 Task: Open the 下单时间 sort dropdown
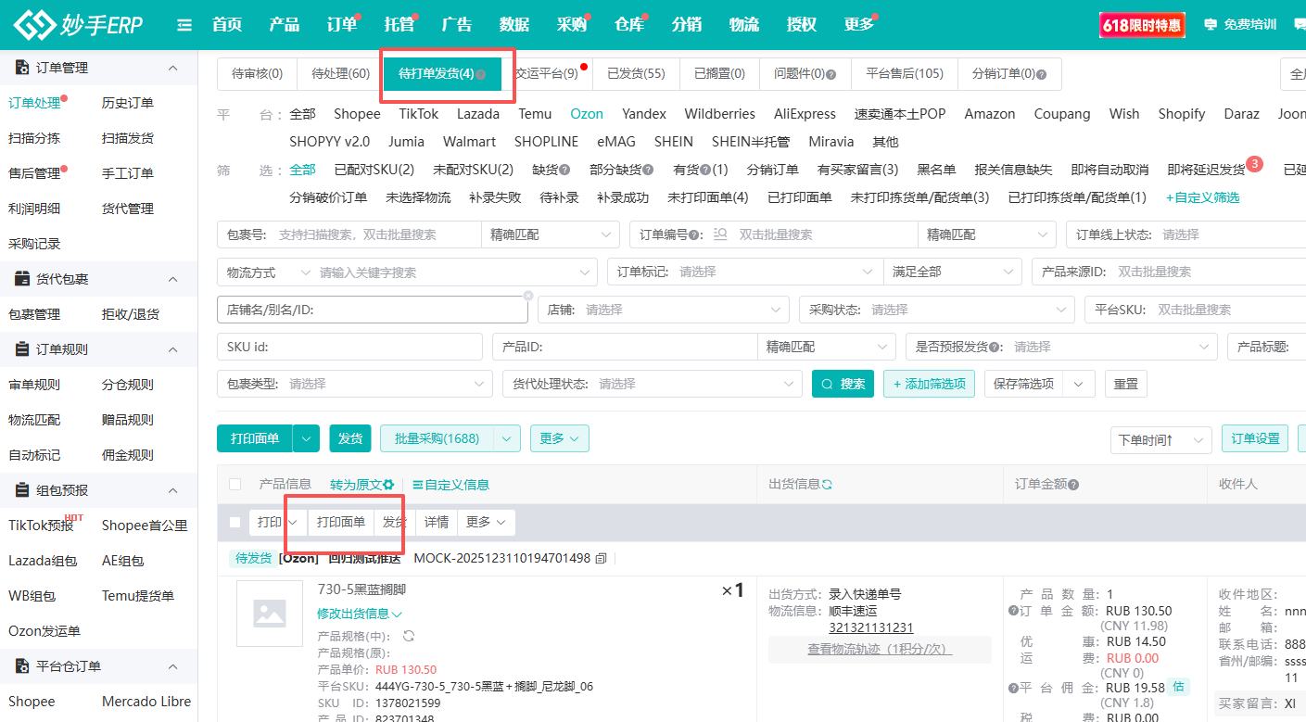(1161, 440)
